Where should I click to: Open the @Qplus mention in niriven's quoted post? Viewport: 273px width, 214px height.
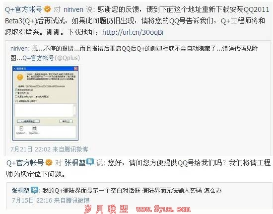pyautogui.click(x=67, y=58)
